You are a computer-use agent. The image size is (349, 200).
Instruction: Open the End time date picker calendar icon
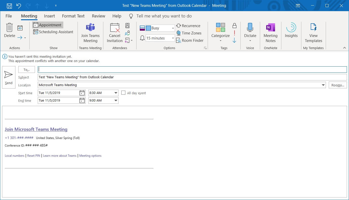(82, 101)
